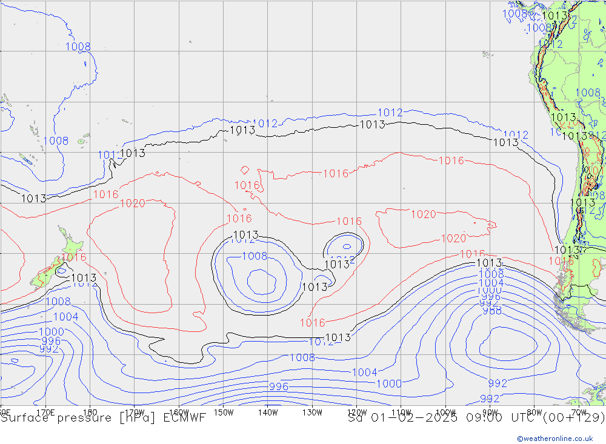Click the 180 longitude label
This screenshot has width=606, height=444.
point(90,412)
